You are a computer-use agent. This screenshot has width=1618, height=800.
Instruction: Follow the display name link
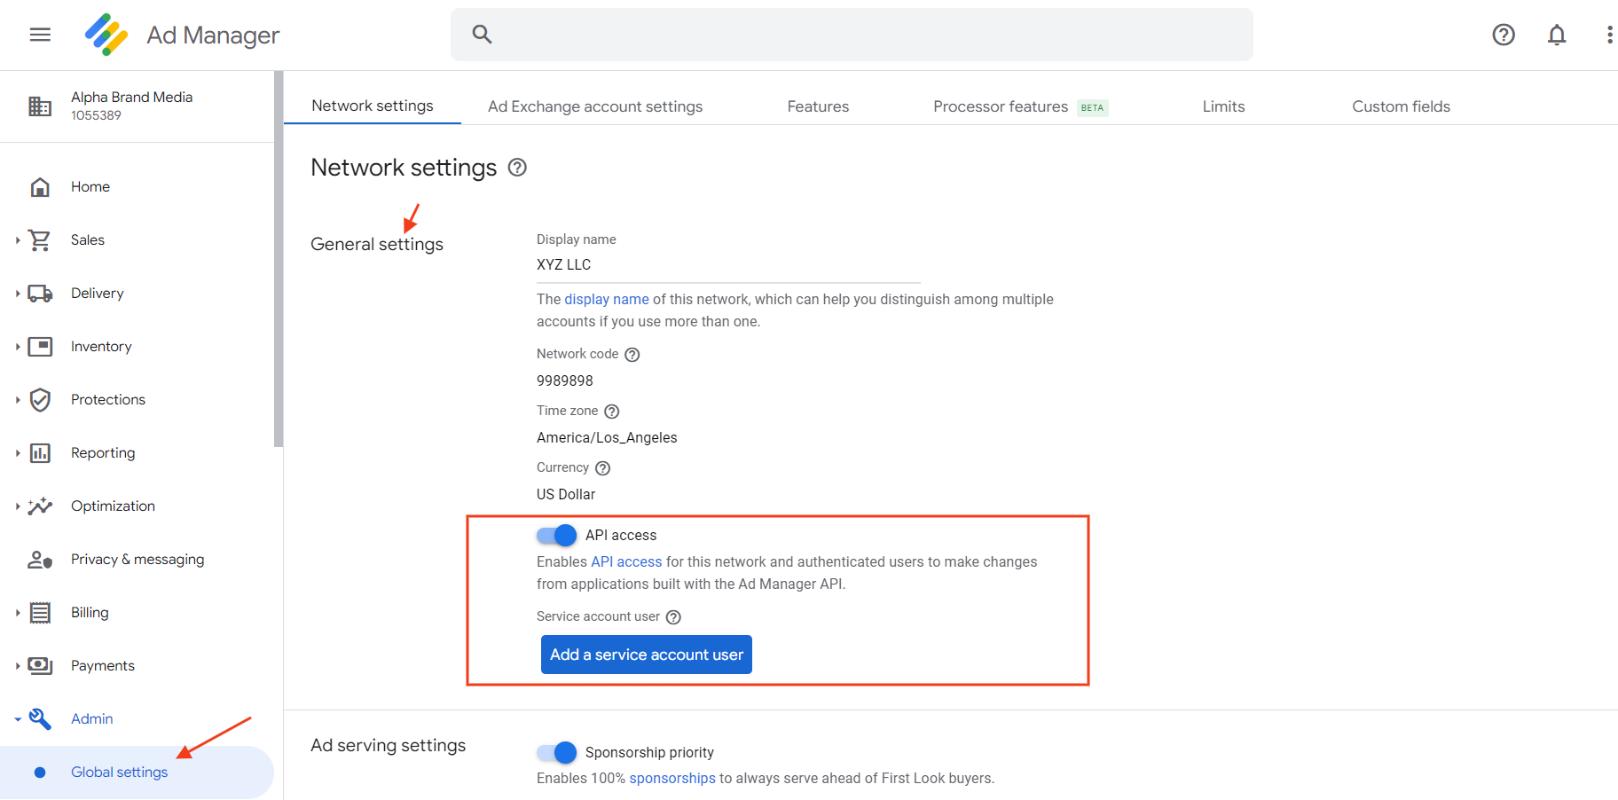pyautogui.click(x=607, y=299)
